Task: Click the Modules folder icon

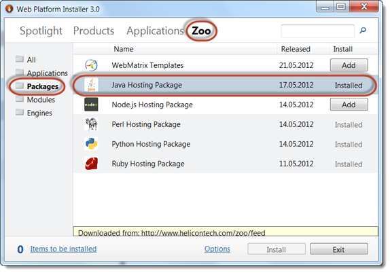Action: click(20, 98)
